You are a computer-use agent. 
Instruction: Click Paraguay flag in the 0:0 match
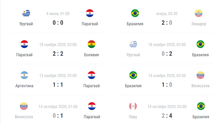pyautogui.click(x=90, y=13)
